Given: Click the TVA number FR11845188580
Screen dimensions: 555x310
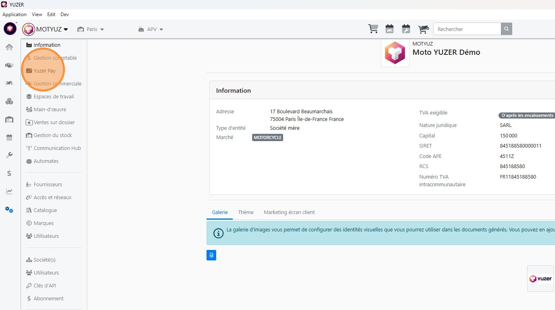Looking at the screenshot, I should point(518,177).
